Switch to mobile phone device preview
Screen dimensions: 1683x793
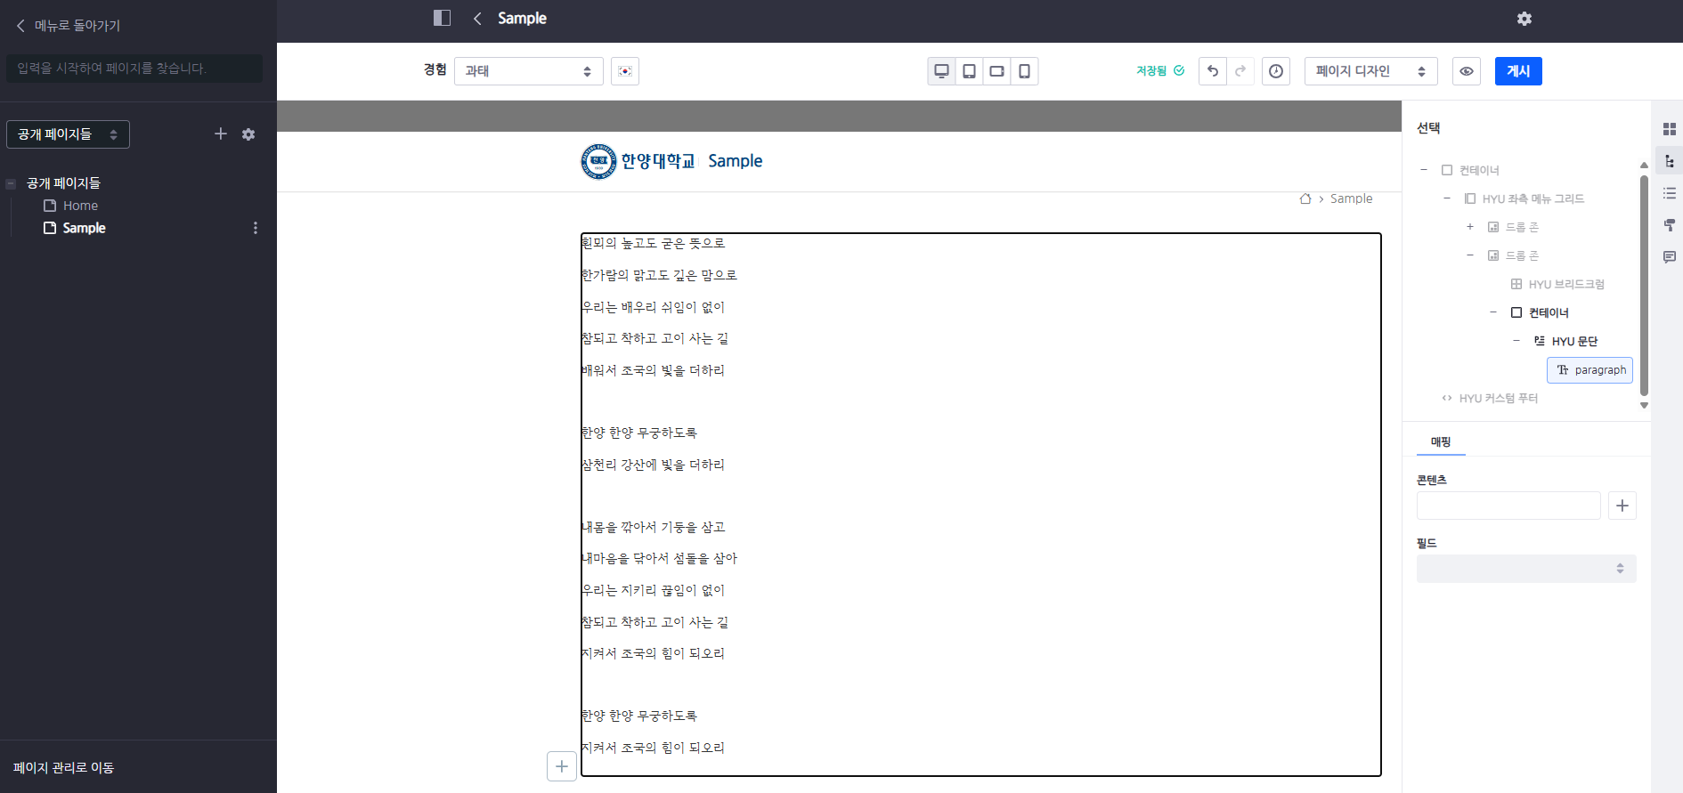[x=1024, y=71]
